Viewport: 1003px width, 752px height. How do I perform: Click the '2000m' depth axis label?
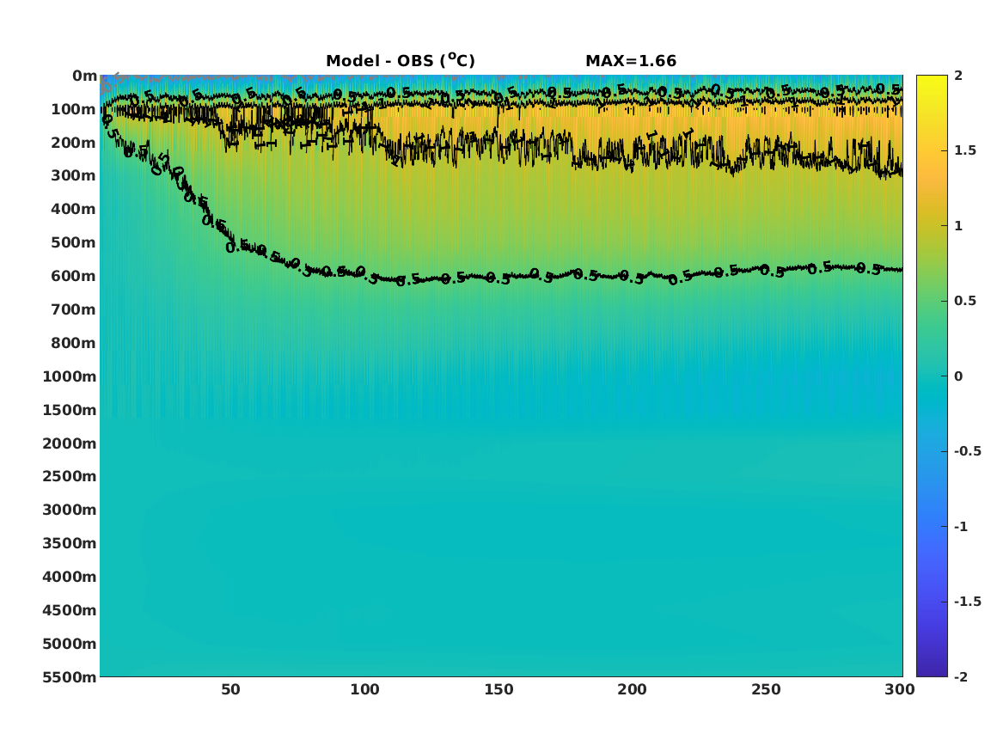70,443
